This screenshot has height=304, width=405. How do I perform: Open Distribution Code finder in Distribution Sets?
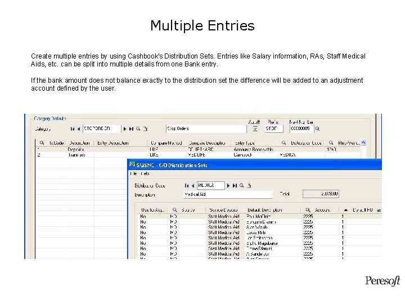click(241, 186)
